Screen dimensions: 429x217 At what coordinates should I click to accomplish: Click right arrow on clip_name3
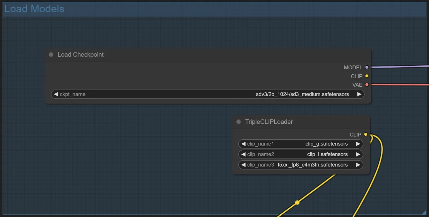pos(358,165)
